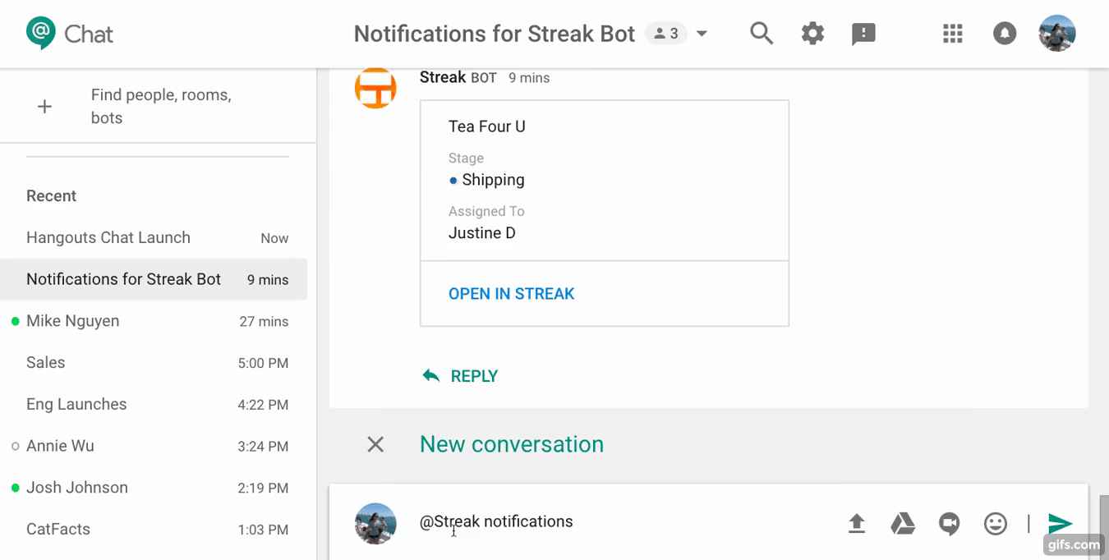Click the room title Notifications for Streak Bot
The height and width of the screenshot is (560, 1109).
[x=495, y=34]
